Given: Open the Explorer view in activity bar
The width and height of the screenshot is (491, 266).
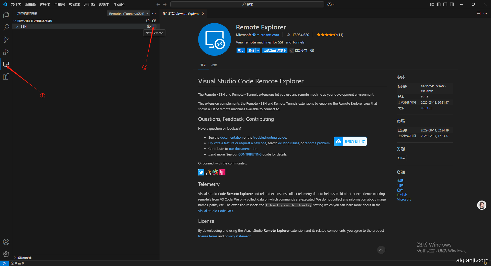Looking at the screenshot, I should 6,15.
